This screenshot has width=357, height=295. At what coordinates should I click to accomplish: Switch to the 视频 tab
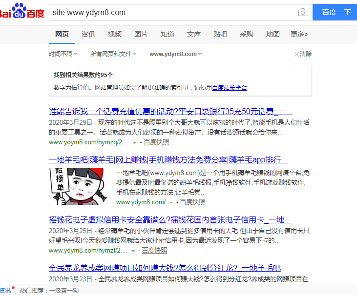(115, 34)
